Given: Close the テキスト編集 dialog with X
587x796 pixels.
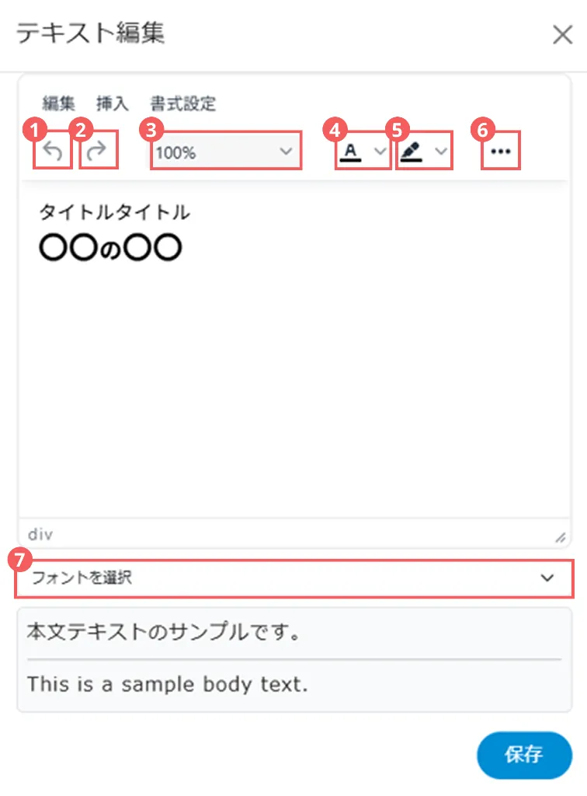Looking at the screenshot, I should pos(562,35).
